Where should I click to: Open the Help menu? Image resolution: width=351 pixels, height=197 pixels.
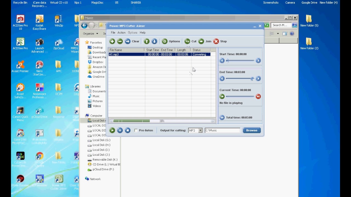coord(143,33)
